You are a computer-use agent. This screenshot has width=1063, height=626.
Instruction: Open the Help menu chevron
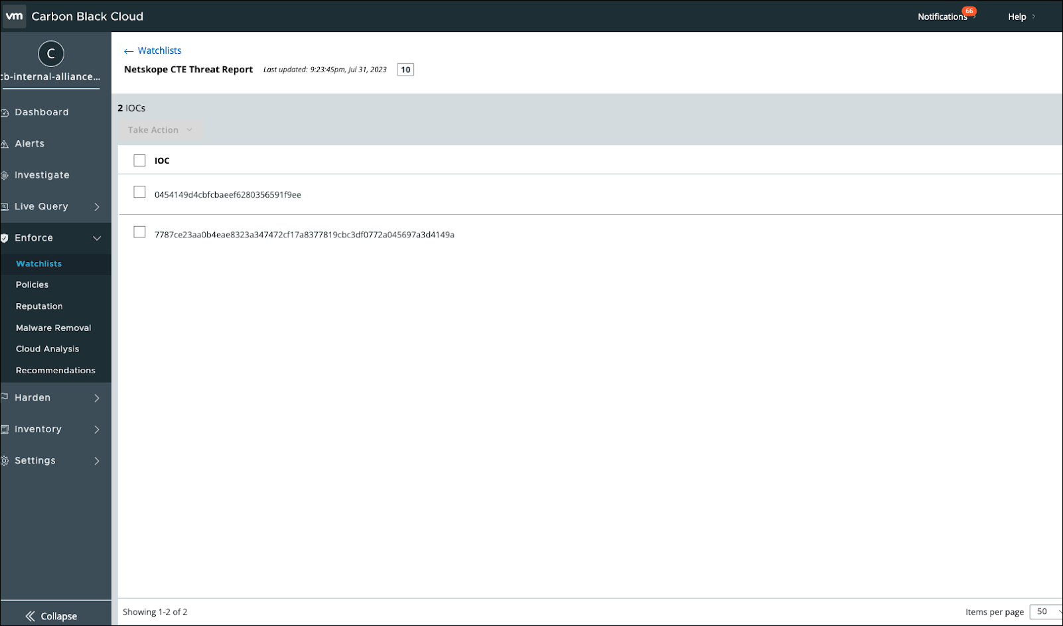(1033, 17)
